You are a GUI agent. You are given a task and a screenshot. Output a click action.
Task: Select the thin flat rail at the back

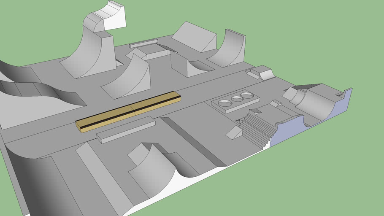click(x=143, y=43)
